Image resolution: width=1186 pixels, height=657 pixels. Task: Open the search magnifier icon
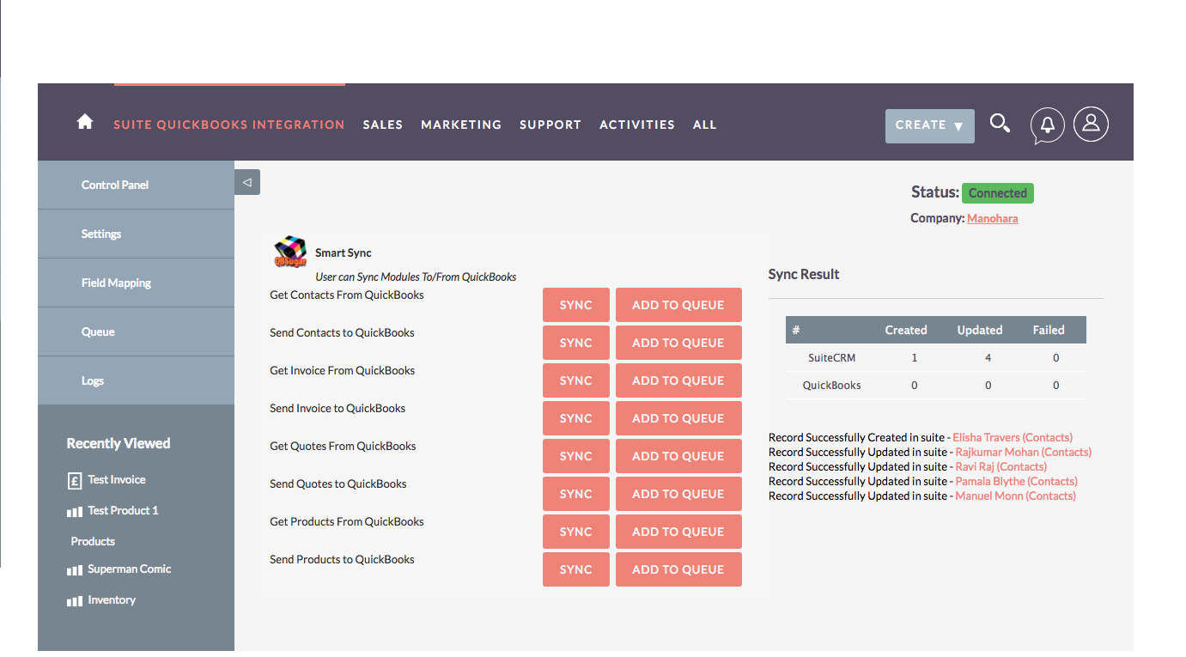[x=1000, y=124]
